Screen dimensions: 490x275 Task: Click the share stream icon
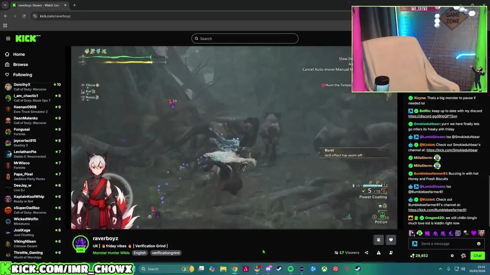click(x=366, y=252)
